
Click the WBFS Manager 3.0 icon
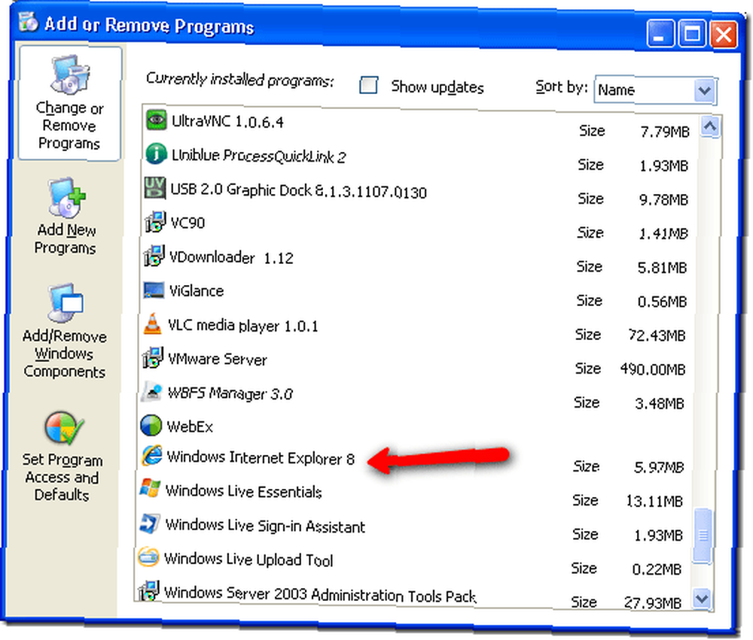coord(152,392)
